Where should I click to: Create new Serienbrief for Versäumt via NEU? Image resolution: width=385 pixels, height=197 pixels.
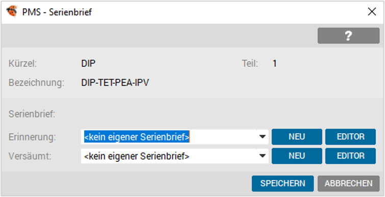(297, 156)
